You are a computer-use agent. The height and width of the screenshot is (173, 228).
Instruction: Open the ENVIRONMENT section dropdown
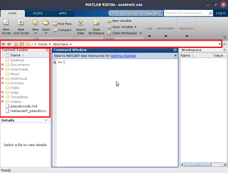tap(166, 36)
